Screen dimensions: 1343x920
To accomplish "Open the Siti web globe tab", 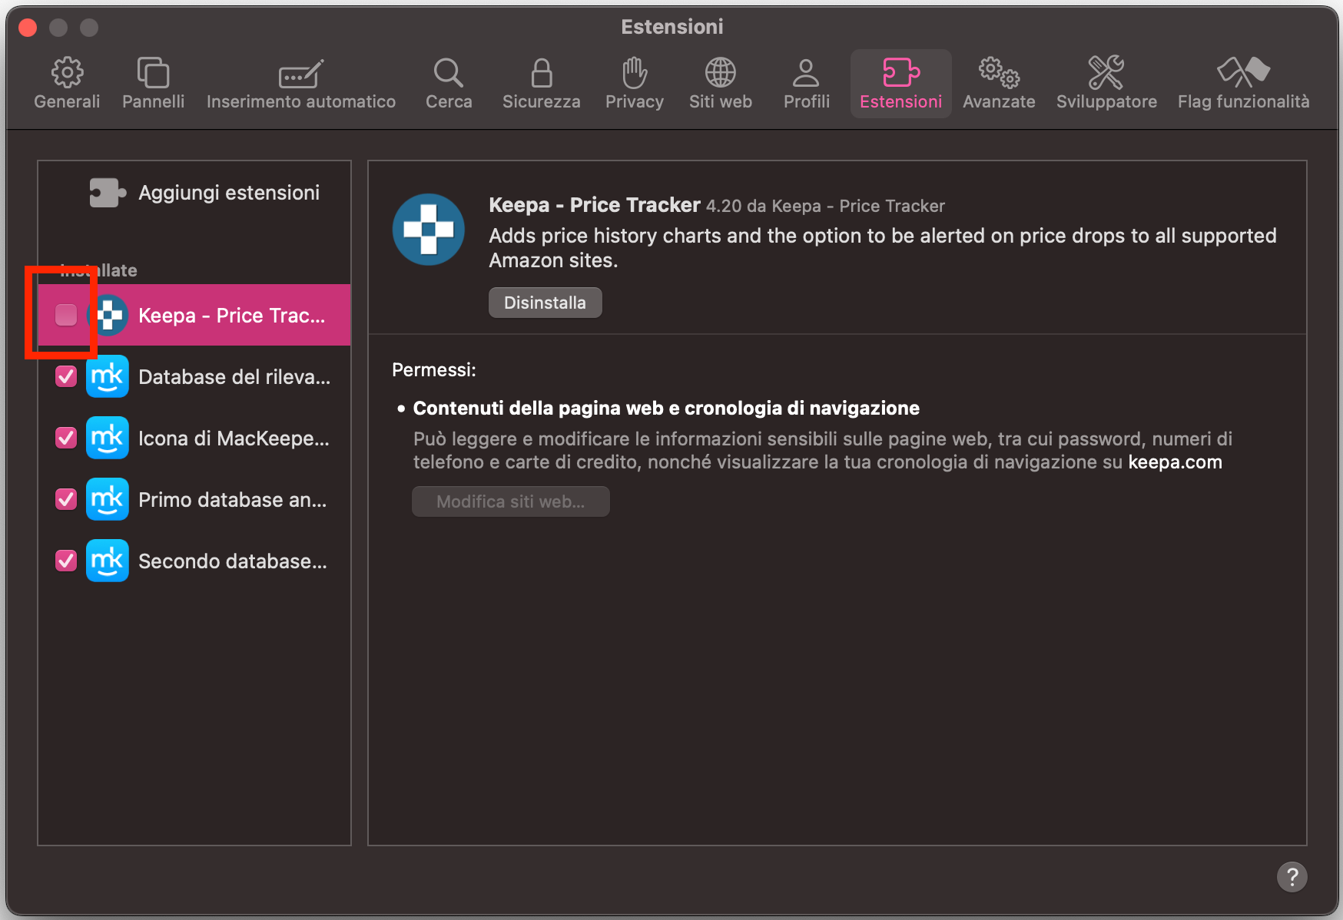I will [x=721, y=83].
